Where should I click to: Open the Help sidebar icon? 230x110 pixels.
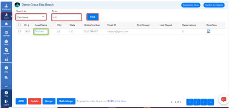pyautogui.click(x=6, y=94)
